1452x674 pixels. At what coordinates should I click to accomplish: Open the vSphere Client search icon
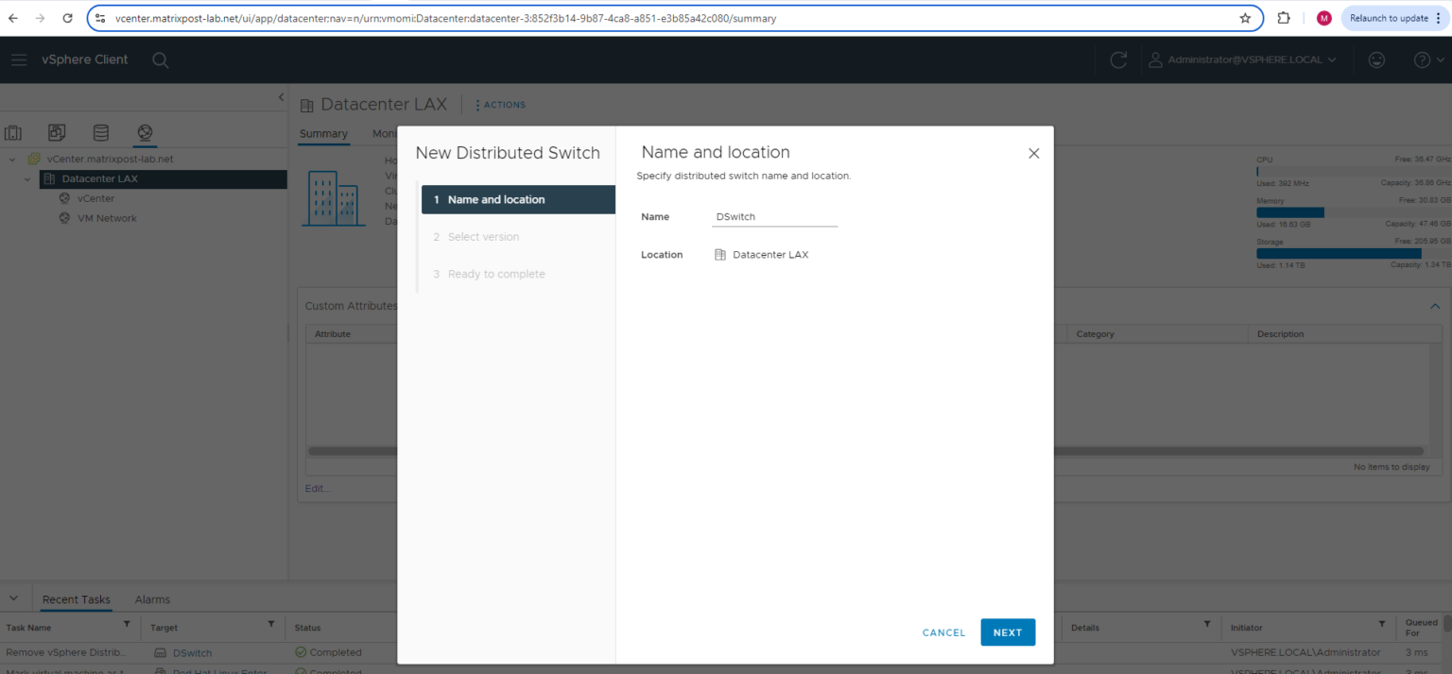(160, 59)
